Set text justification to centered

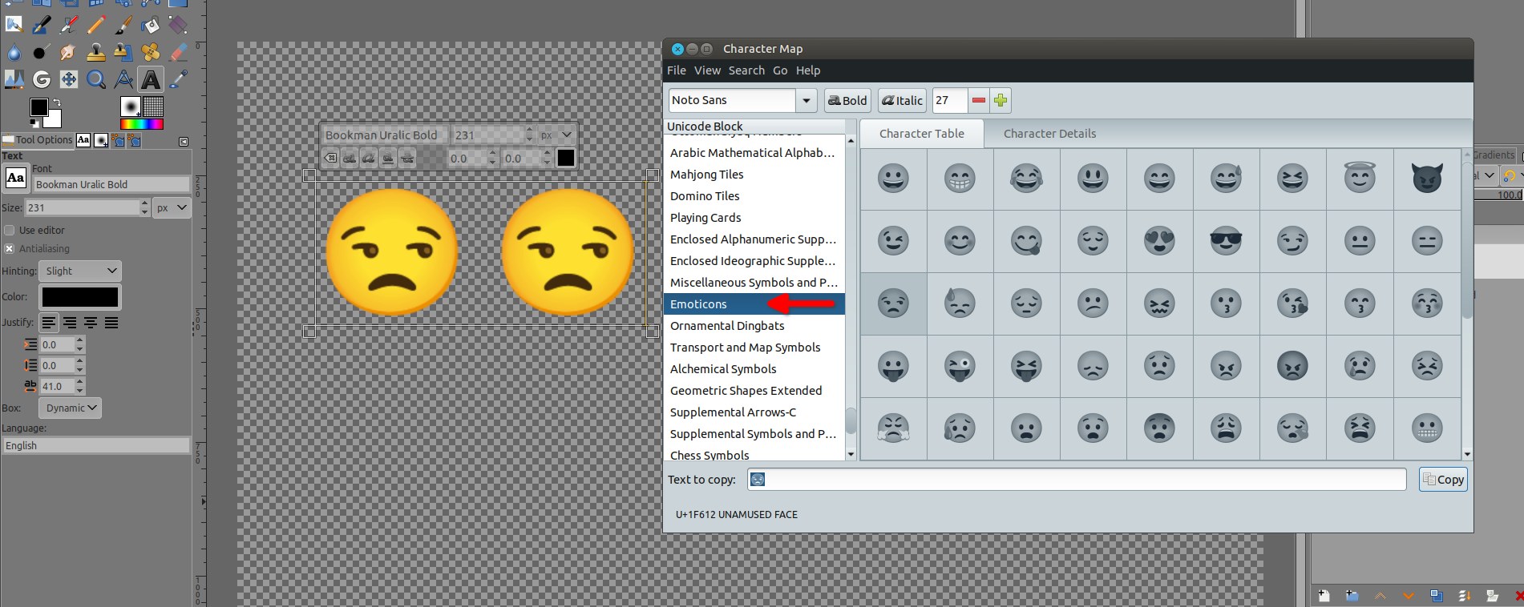(x=91, y=323)
